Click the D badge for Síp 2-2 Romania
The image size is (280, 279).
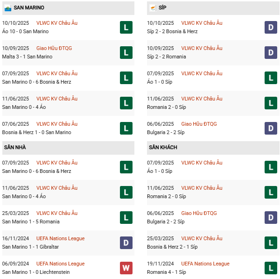pos(271,53)
